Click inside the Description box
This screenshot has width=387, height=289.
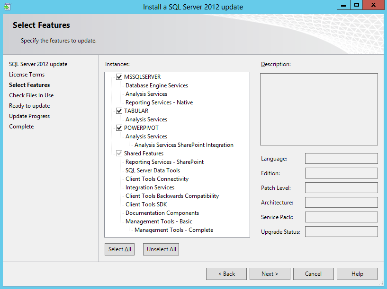click(x=319, y=109)
